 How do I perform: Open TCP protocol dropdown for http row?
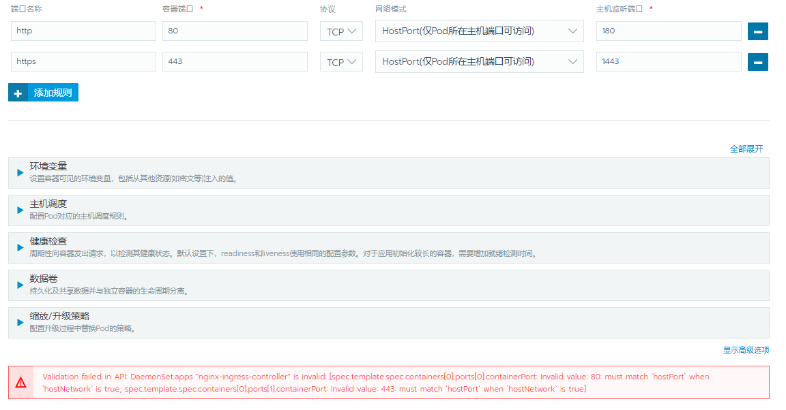pyautogui.click(x=341, y=31)
